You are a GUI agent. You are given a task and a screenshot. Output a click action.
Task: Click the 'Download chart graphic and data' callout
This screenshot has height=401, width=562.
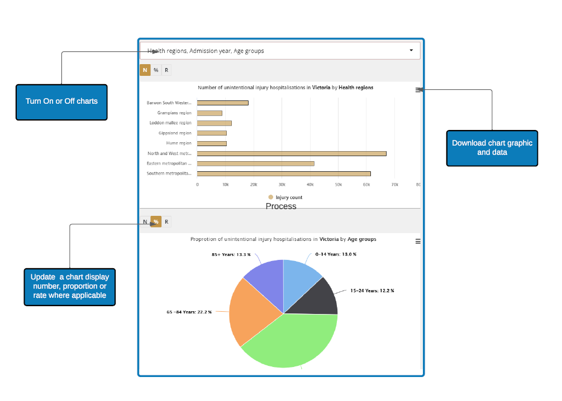click(492, 148)
